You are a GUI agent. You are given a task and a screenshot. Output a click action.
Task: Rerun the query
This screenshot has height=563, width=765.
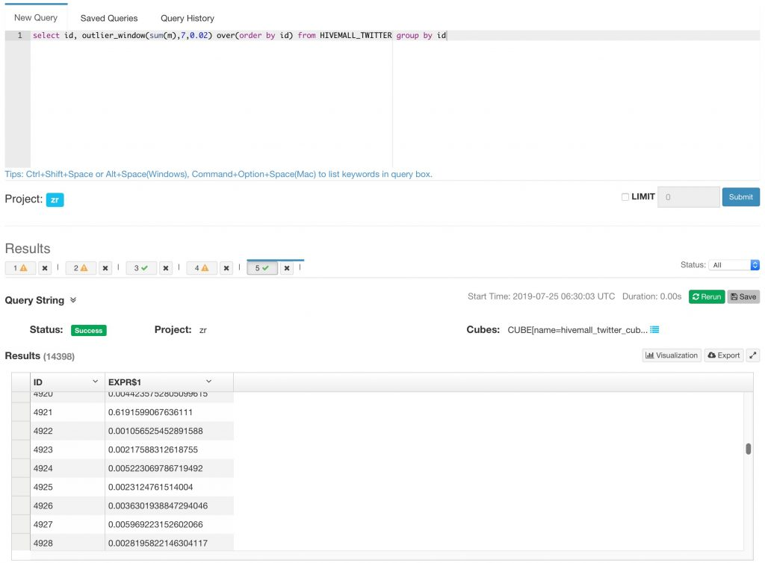[x=707, y=296]
